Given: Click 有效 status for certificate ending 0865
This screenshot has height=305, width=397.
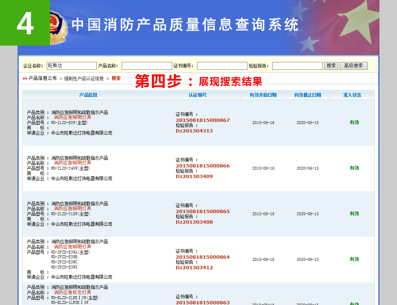Looking at the screenshot, I should point(354,213).
